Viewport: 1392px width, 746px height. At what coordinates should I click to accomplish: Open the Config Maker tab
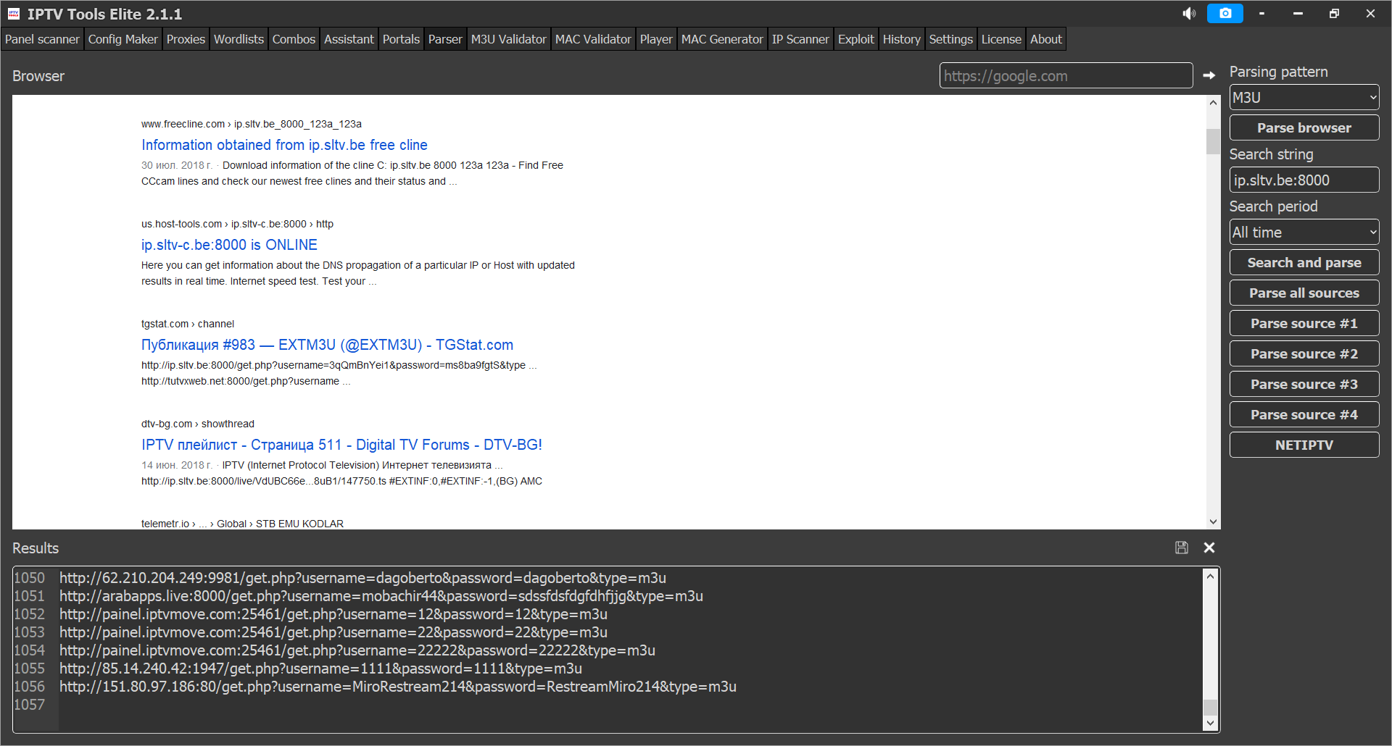(123, 39)
